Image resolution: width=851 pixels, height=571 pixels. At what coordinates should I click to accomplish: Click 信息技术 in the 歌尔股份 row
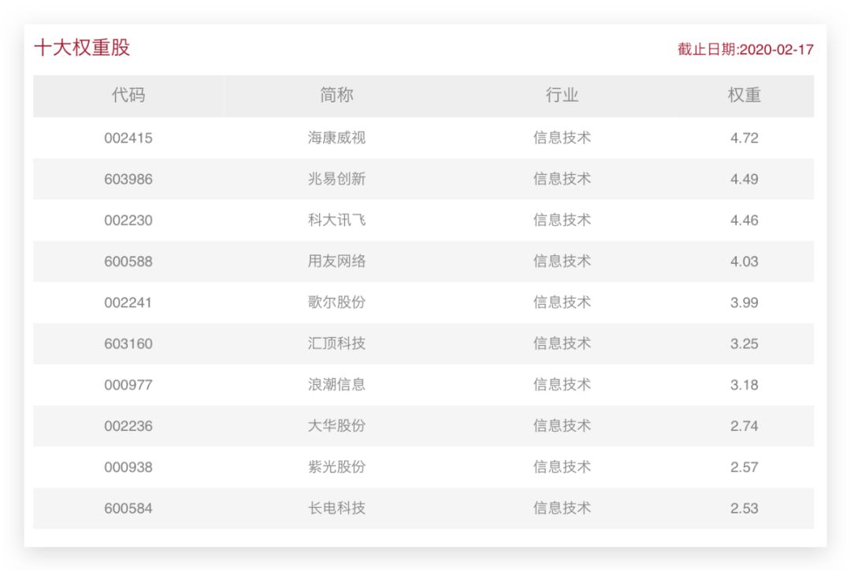tap(562, 302)
